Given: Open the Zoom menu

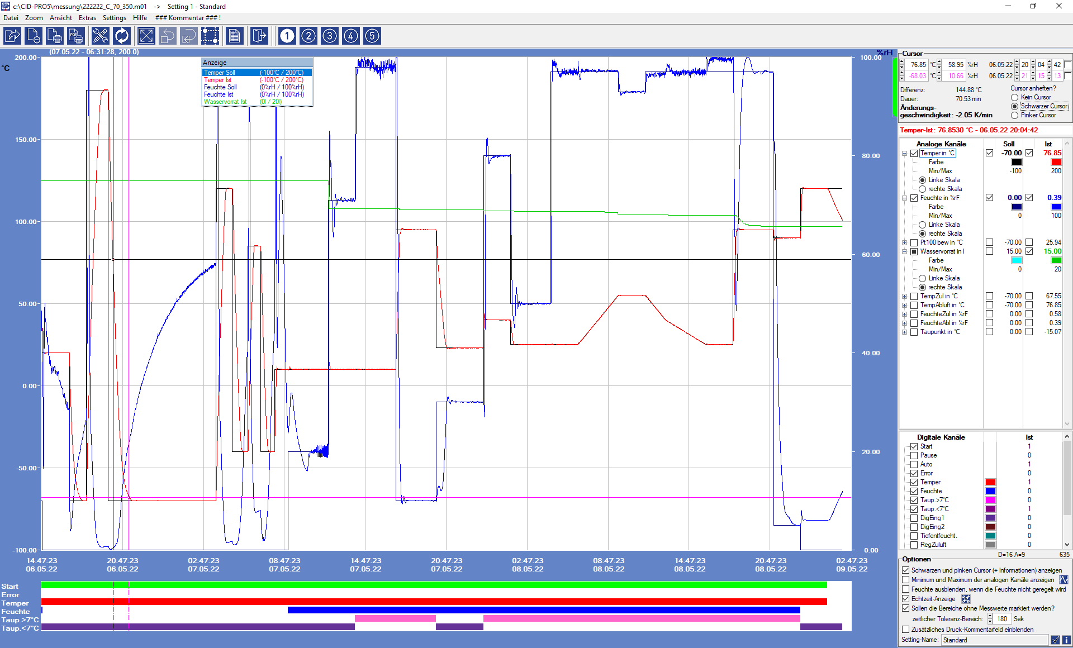Looking at the screenshot, I should pyautogui.click(x=34, y=18).
